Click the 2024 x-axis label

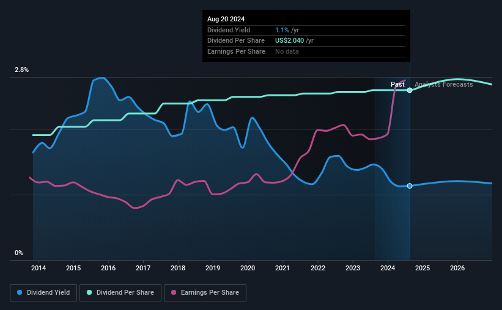click(x=388, y=268)
